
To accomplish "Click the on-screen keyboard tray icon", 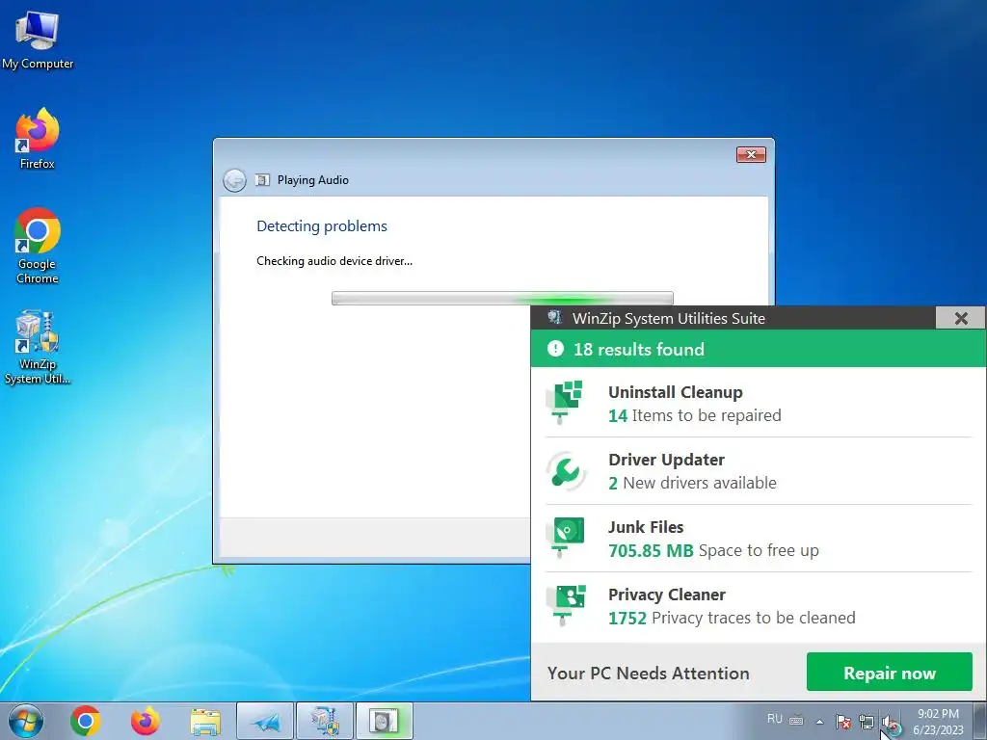I will [796, 720].
